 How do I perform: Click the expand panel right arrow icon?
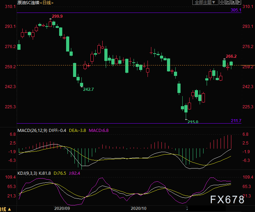pos(239,2)
